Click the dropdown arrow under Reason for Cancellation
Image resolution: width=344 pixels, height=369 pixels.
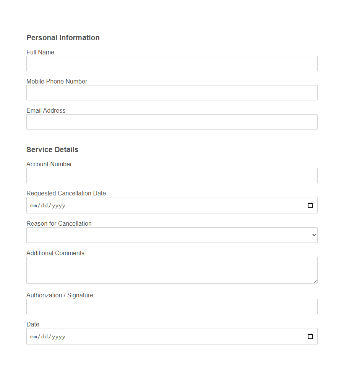tap(313, 235)
